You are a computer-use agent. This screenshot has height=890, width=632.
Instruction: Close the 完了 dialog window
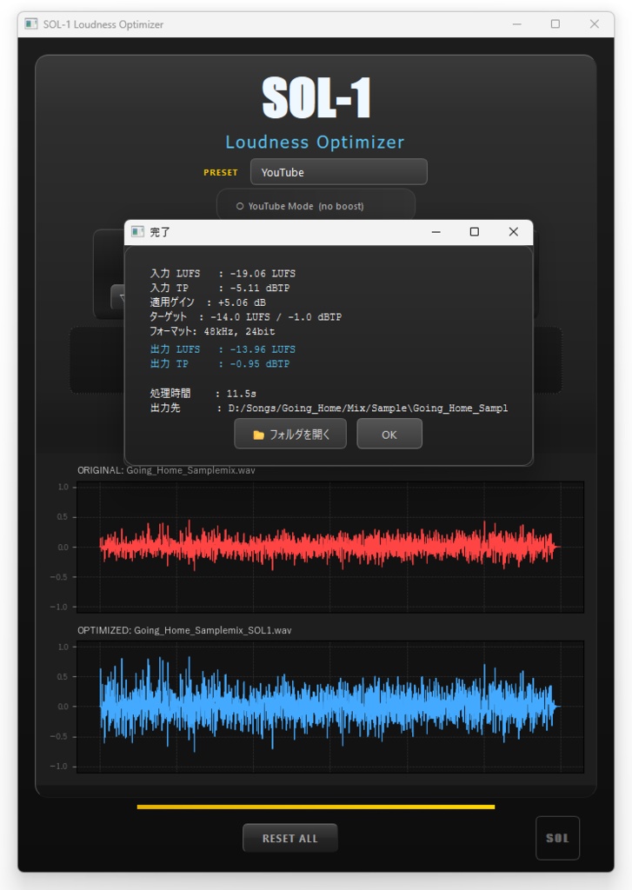click(513, 231)
